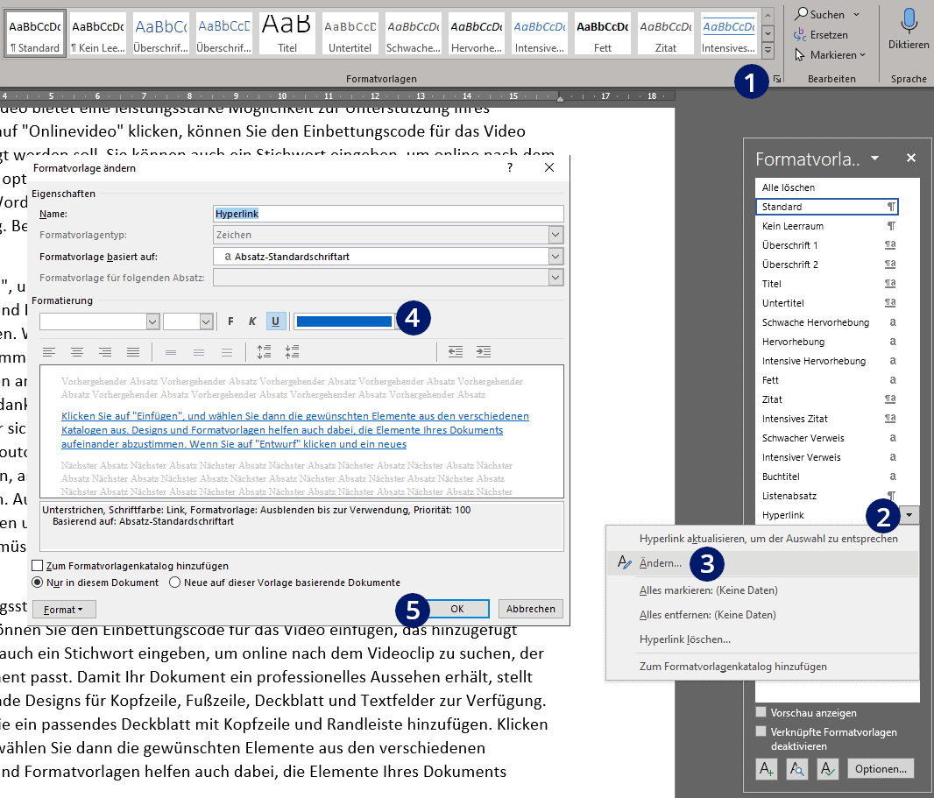Viewport: 934px width, 798px height.
Task: Expand the Hyperlink style dropdown arrow
Action: point(909,515)
